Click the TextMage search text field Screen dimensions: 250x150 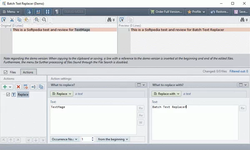pos(93,120)
